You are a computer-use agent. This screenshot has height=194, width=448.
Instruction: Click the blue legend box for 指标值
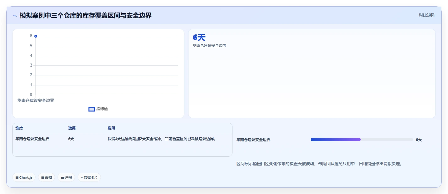coord(92,109)
